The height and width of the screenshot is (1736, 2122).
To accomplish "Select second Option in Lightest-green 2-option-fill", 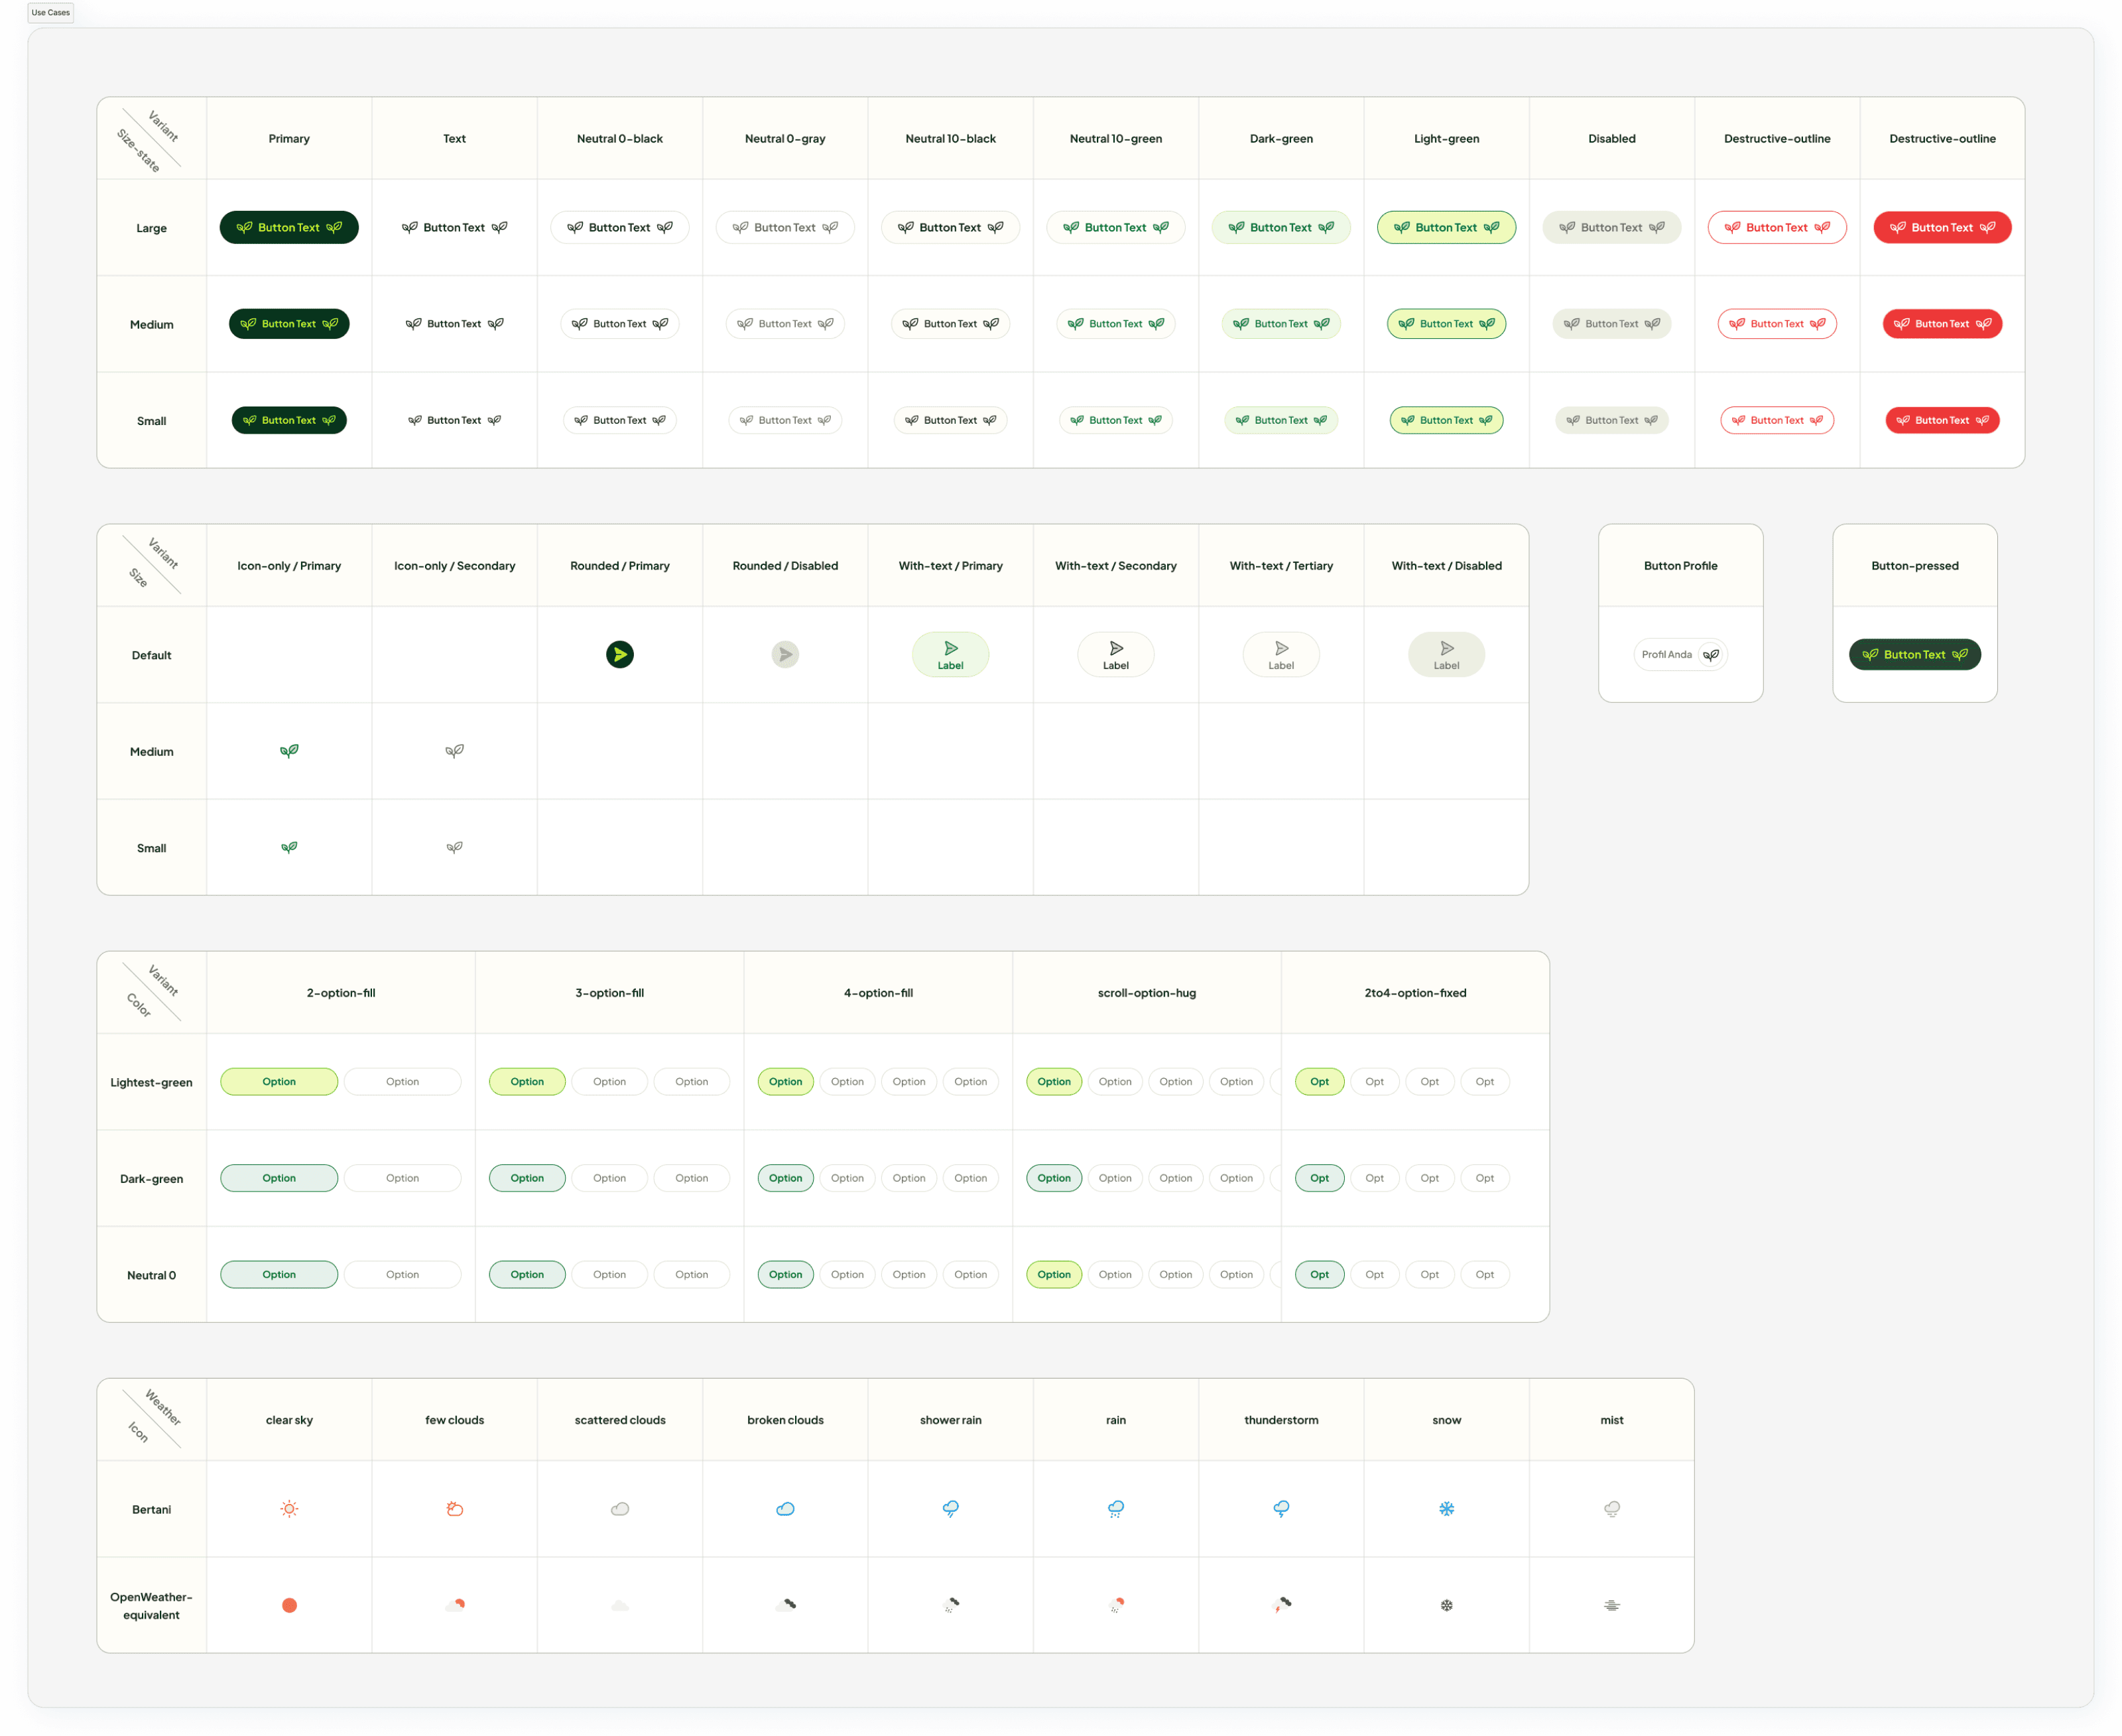I will (402, 1081).
